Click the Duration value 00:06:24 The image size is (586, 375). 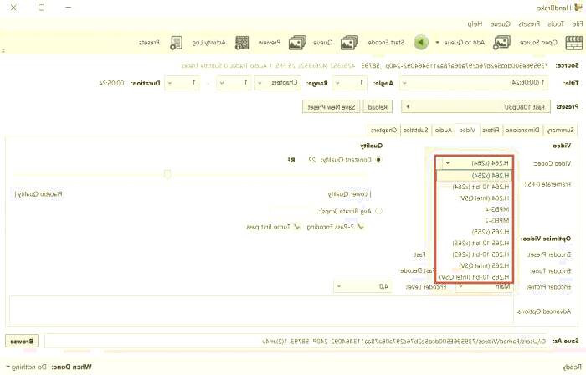click(x=111, y=83)
